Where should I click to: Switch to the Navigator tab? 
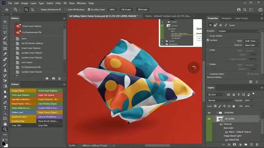click(226, 18)
